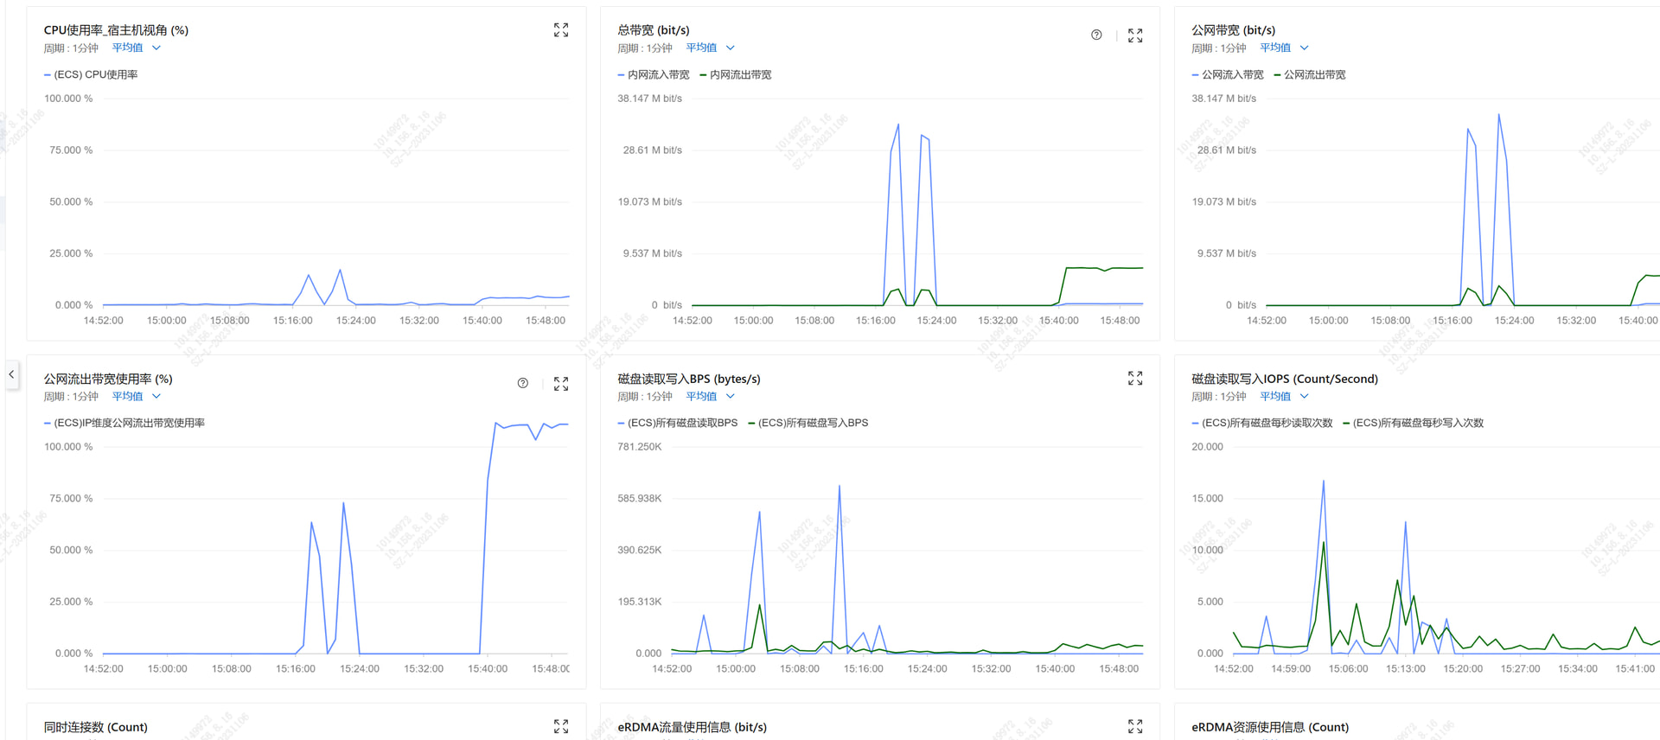Screen dimensions: 1660x740
Task: Expand the 总带宽 chart to fullscreen
Action: click(1135, 35)
